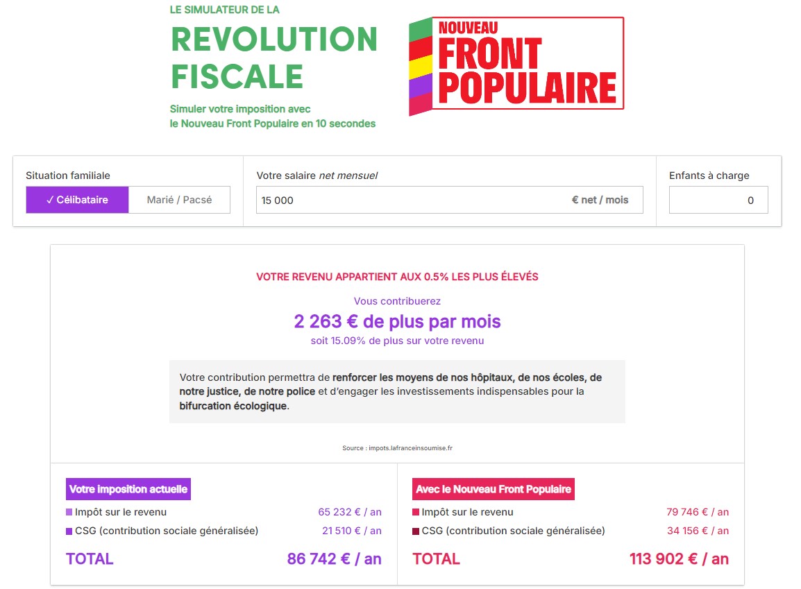801x589 pixels.
Task: Click the checkmark on the Célibataire button
Action: coord(50,200)
